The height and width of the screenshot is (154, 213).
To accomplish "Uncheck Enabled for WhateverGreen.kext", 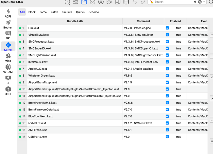I will [167, 76].
